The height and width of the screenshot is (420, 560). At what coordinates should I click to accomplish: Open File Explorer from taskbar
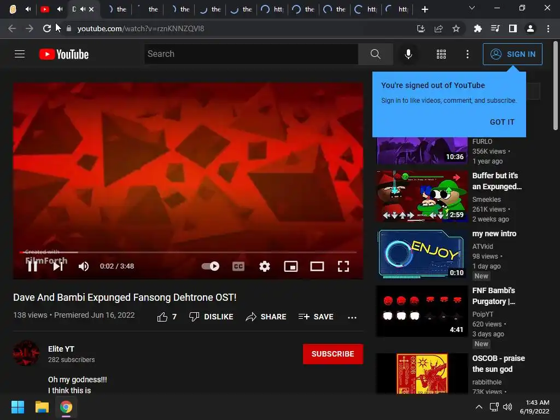42,407
